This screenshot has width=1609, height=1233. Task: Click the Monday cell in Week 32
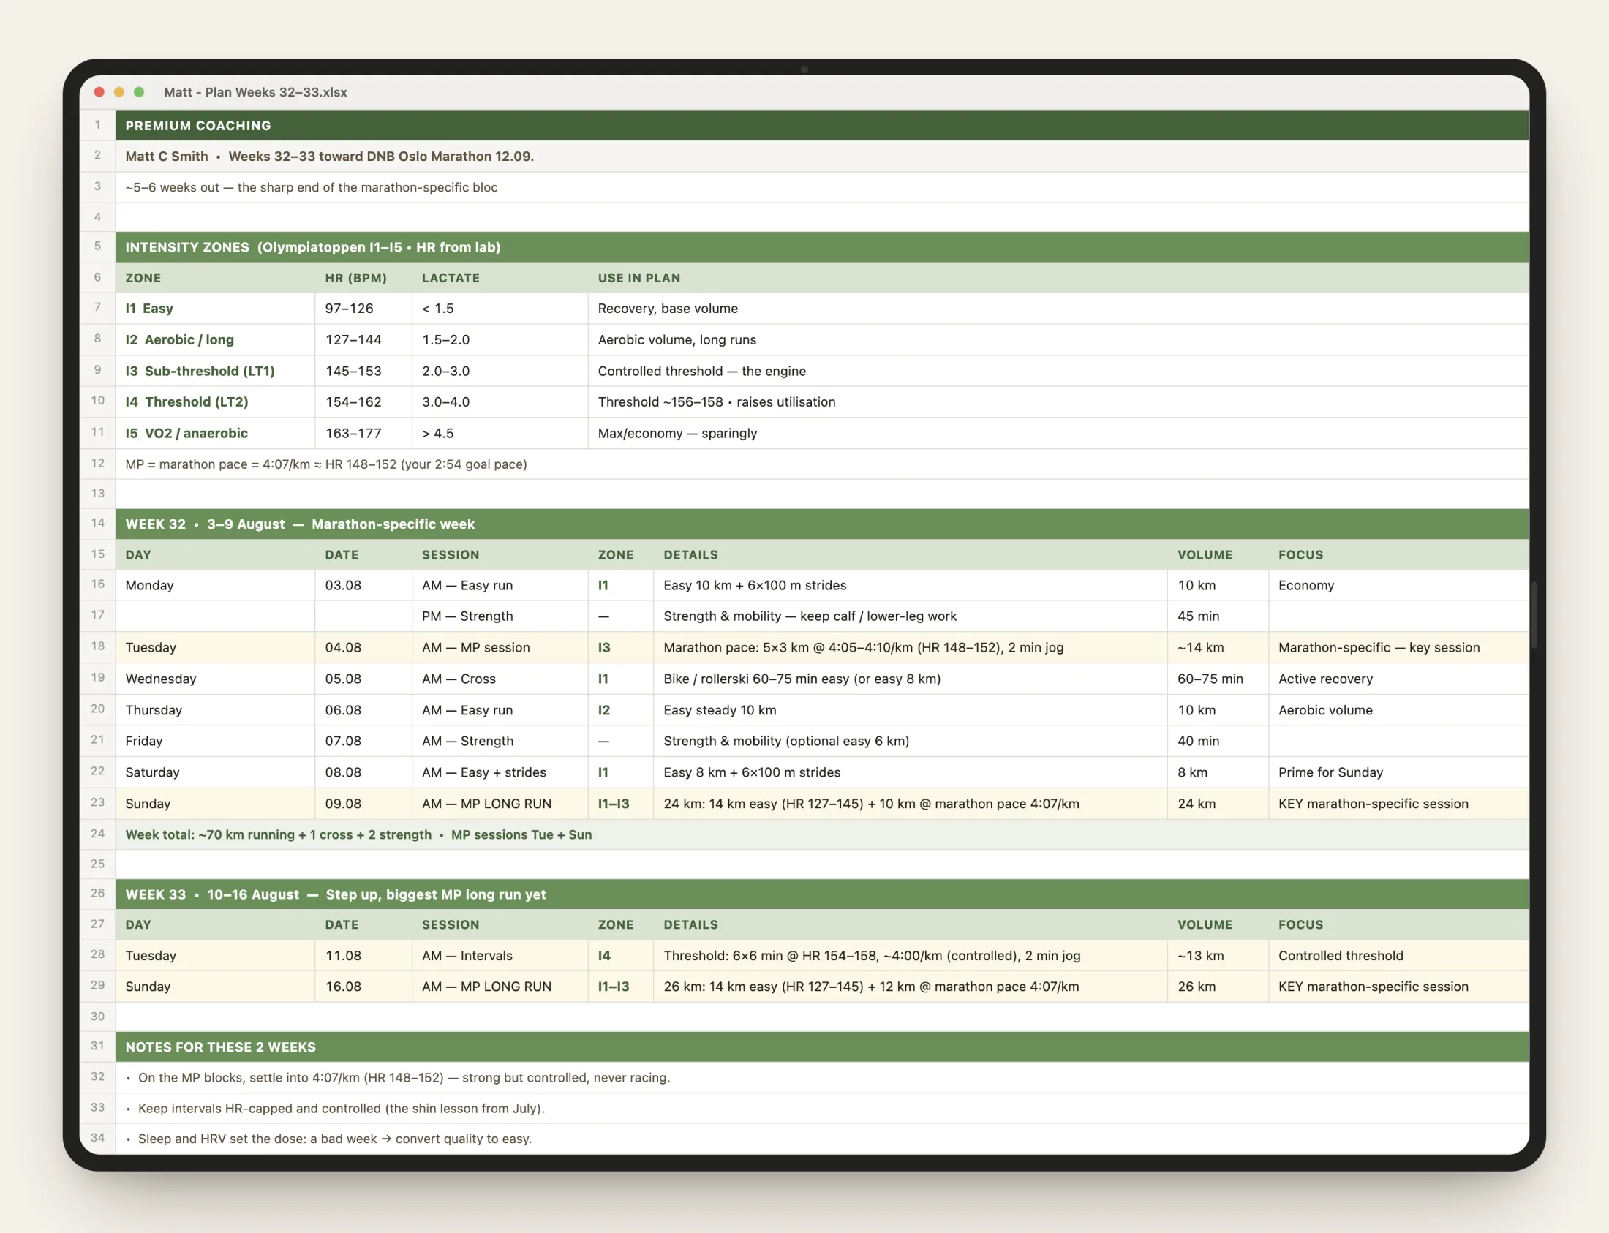(215, 586)
